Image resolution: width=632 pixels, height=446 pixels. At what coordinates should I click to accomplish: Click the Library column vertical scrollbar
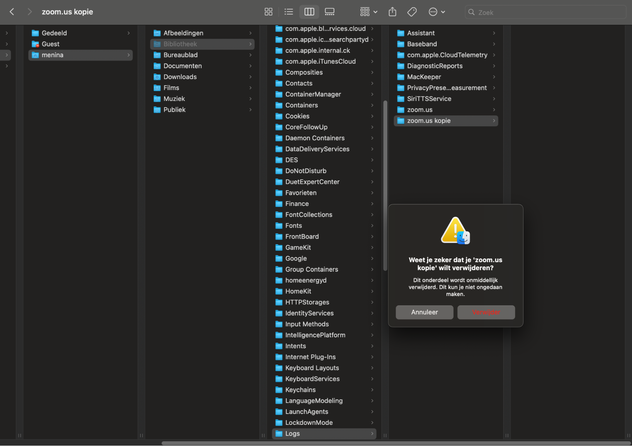(x=385, y=185)
